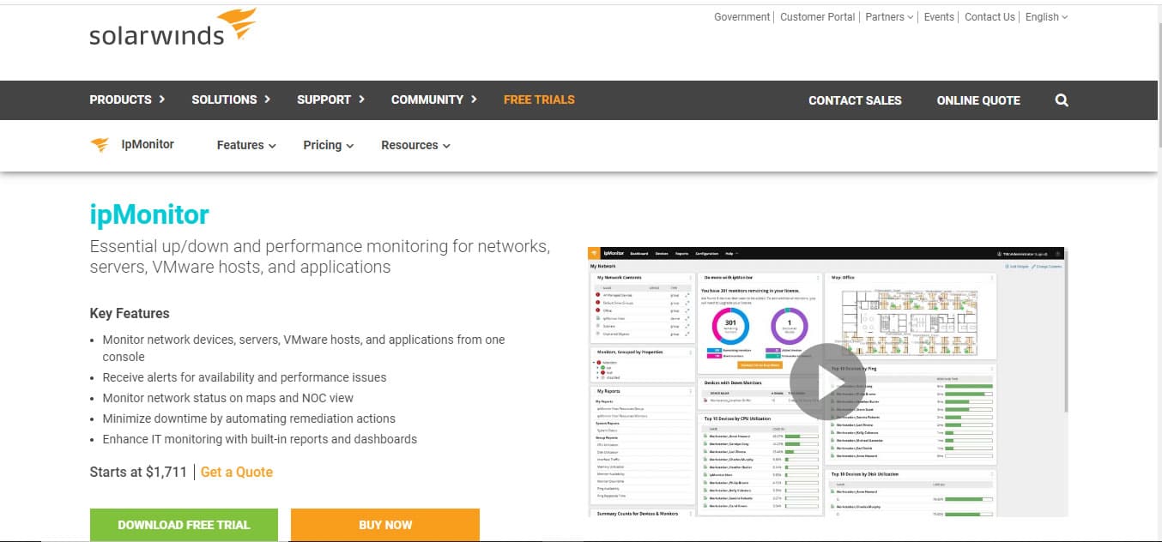
Task: Open the Government link
Action: 741,17
